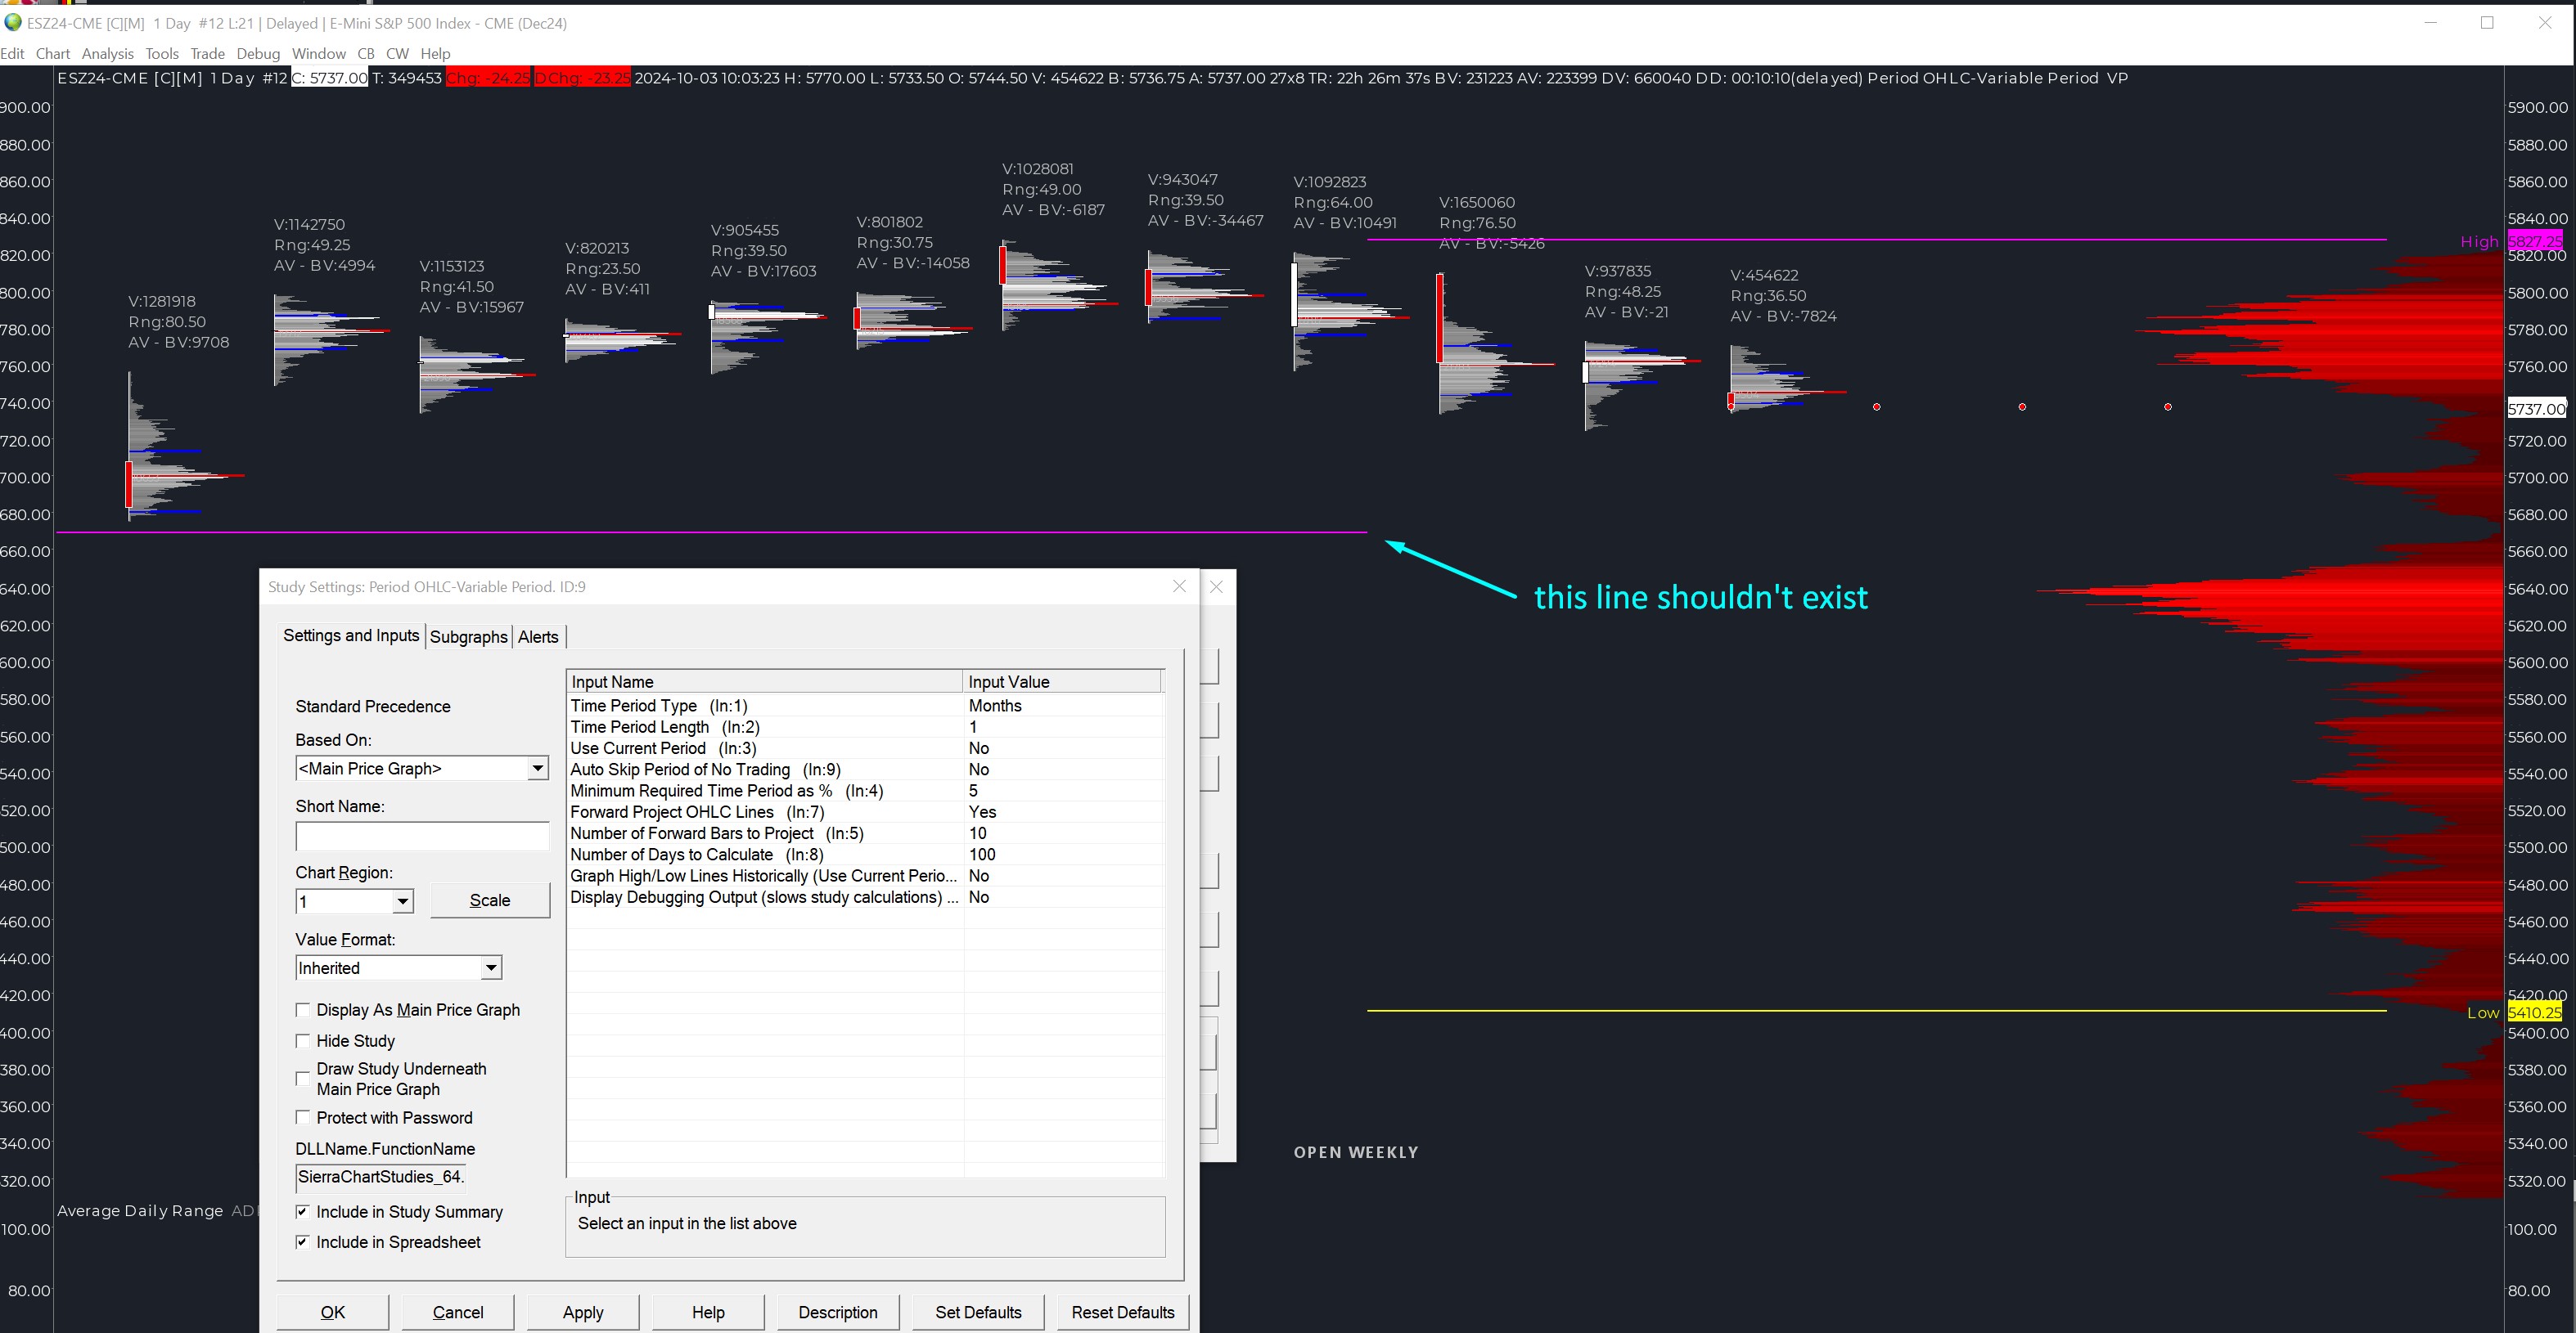Close the background dialog behind Study Settings
The height and width of the screenshot is (1333, 2576).
(1216, 586)
